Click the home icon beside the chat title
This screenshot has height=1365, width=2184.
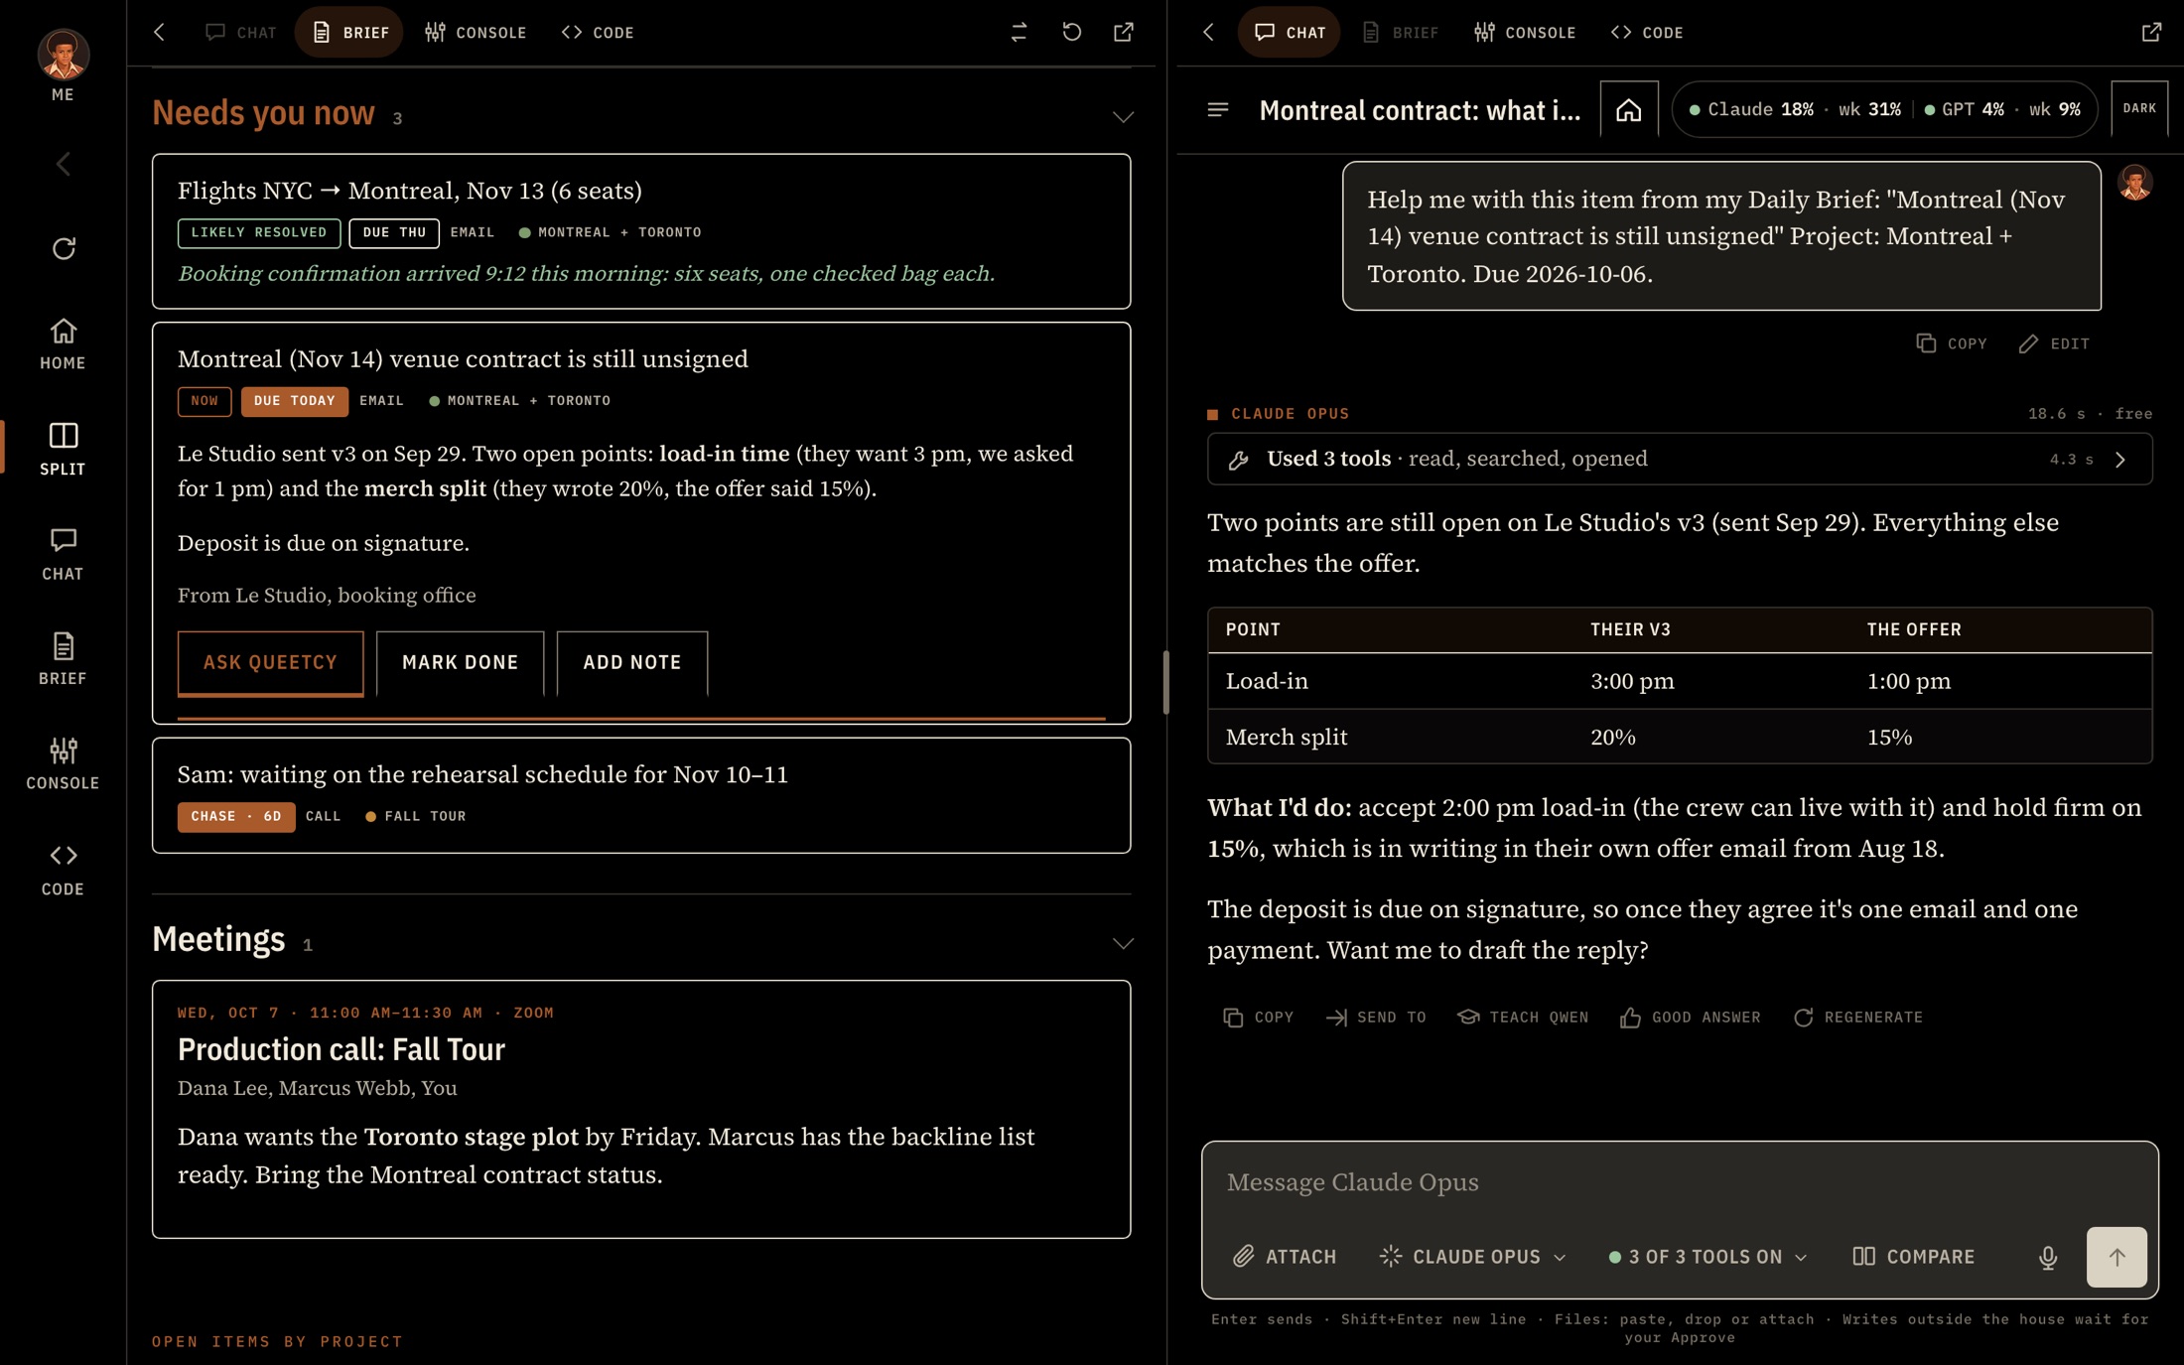click(1629, 109)
